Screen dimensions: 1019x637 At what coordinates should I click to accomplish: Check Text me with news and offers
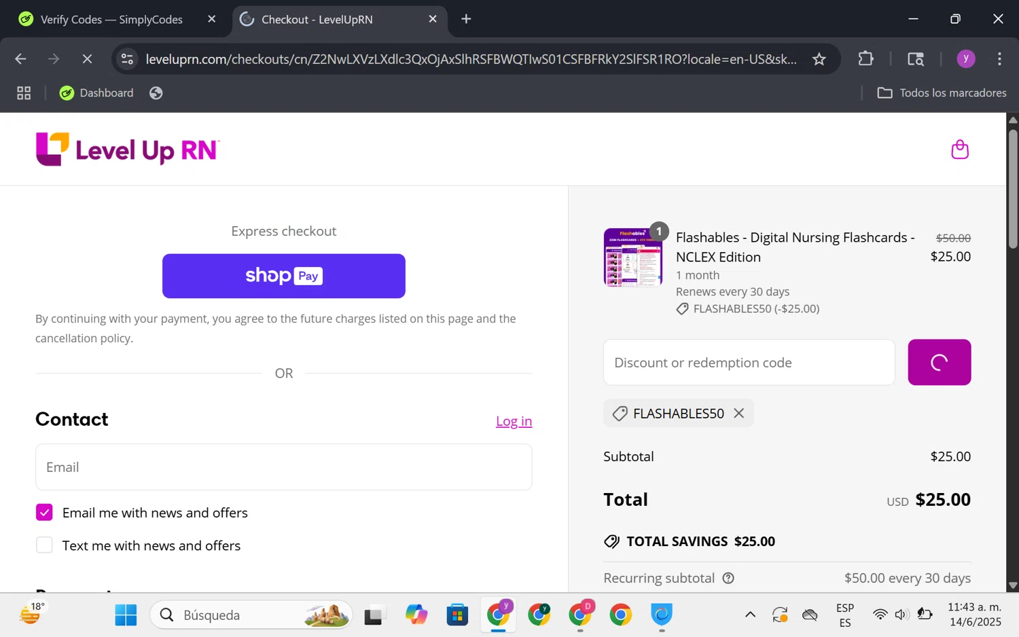click(44, 545)
